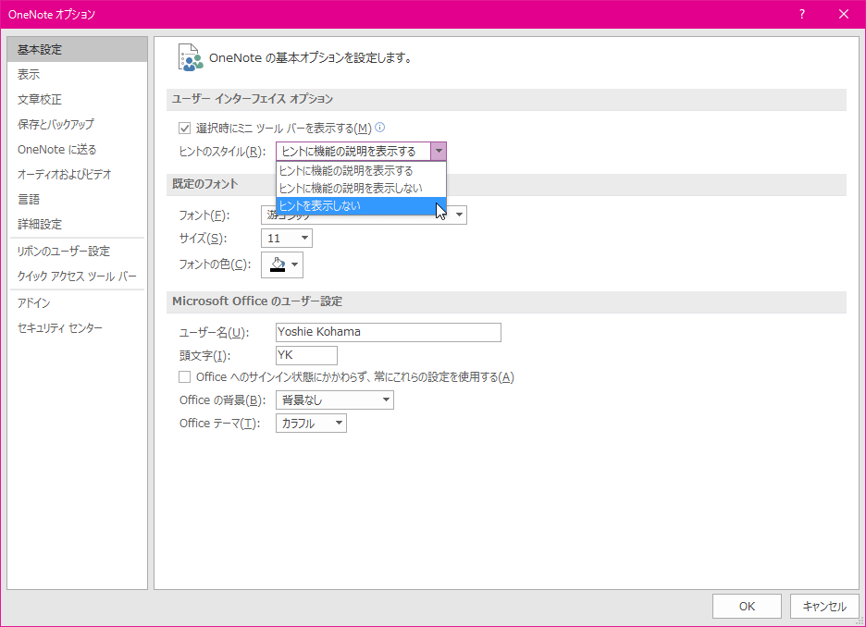Viewport: 866px width, 627px height.
Task: Choose ヒントに機能の説明を表示する in the list
Action: (x=361, y=170)
